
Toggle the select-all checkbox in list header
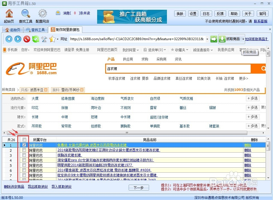[24, 139]
